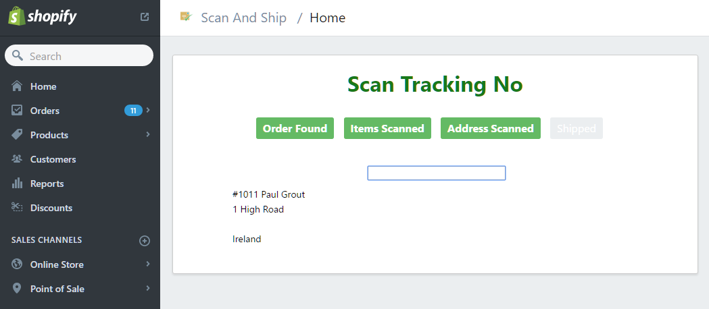The height and width of the screenshot is (309, 709).
Task: Click the Point of Sale pin icon
Action: pyautogui.click(x=17, y=289)
